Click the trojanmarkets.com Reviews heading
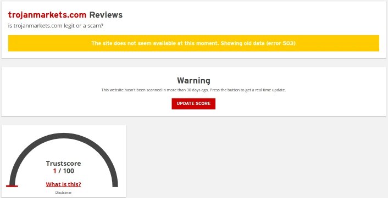This screenshot has height=198, width=388. pyautogui.click(x=65, y=15)
